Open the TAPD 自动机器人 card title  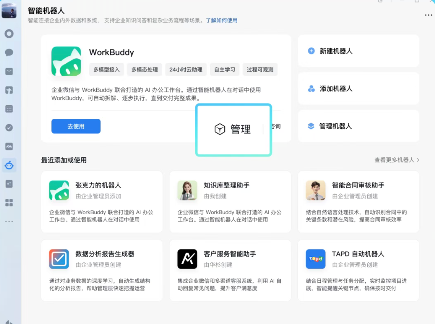point(358,254)
